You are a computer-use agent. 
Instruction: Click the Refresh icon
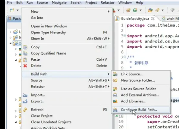pyautogui.click(x=25, y=110)
